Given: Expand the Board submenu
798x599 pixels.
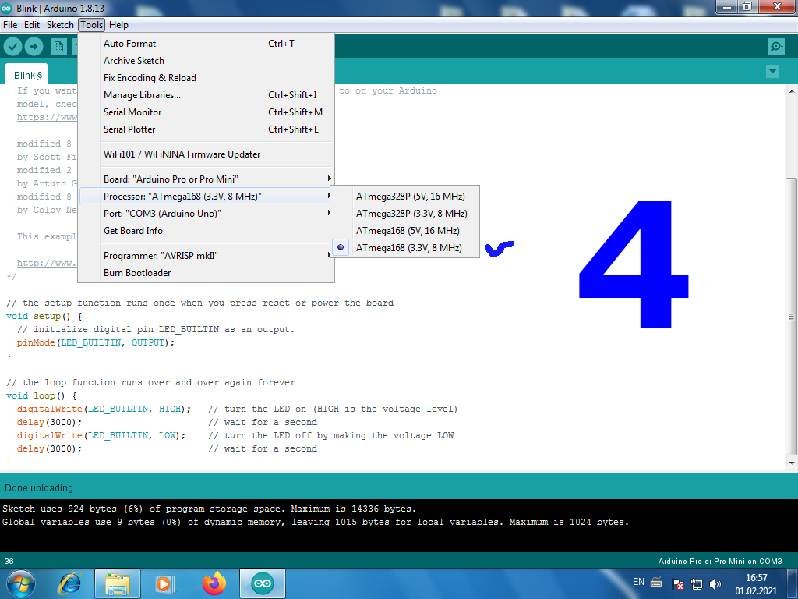Looking at the screenshot, I should tap(206, 179).
